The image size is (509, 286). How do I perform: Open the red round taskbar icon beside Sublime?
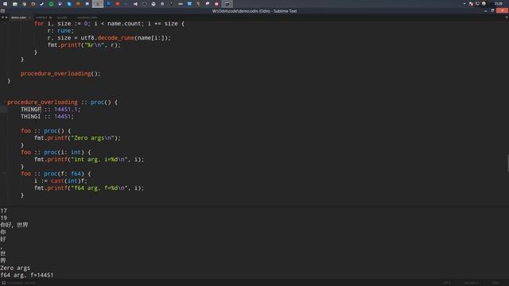[216, 4]
